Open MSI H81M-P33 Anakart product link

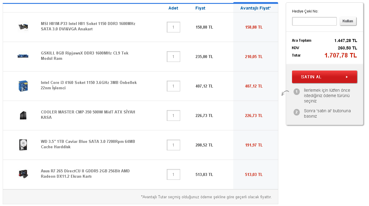88,26
